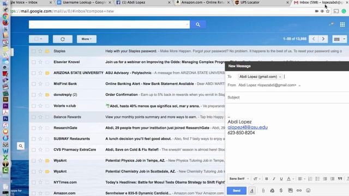Screen dimensions: 349x196
Task: Insert a bulleted list
Action: tap(317, 179)
